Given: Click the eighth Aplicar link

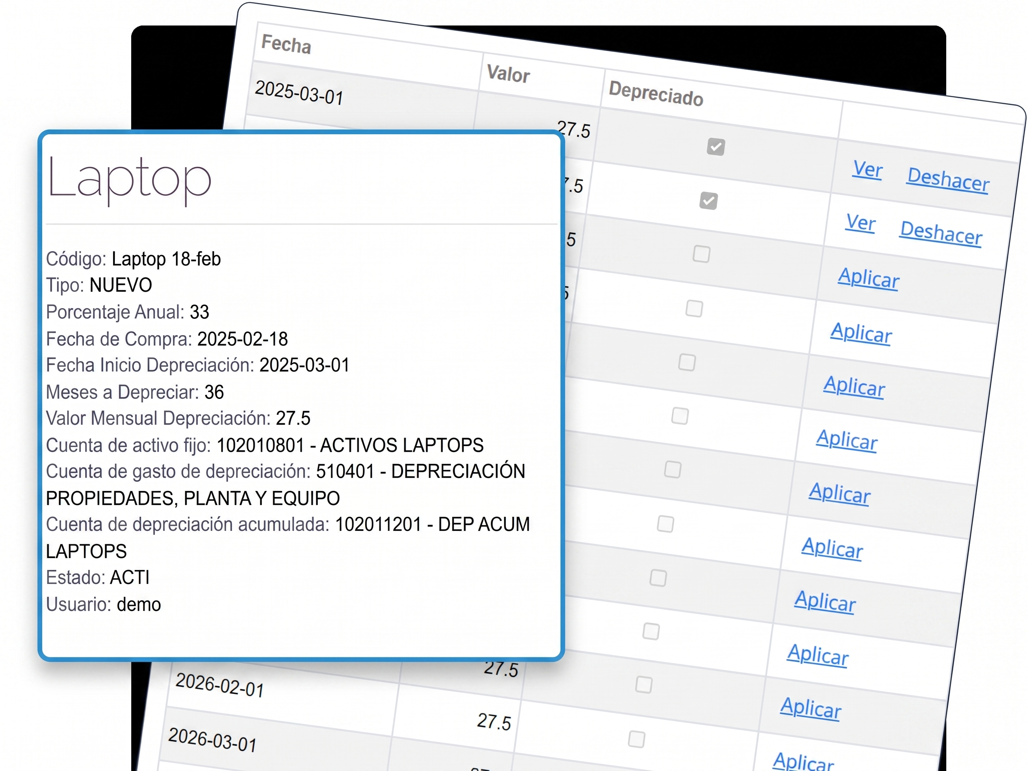Looking at the screenshot, I should (x=818, y=655).
